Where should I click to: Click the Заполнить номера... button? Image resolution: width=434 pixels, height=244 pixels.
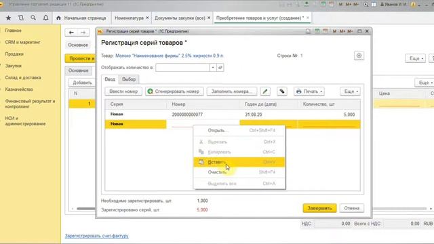(x=232, y=91)
